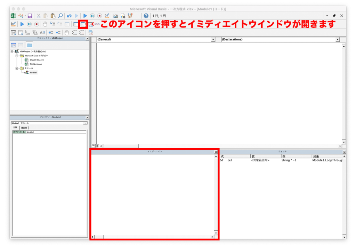Run the macro using the Run Sub button

[x=84, y=16]
